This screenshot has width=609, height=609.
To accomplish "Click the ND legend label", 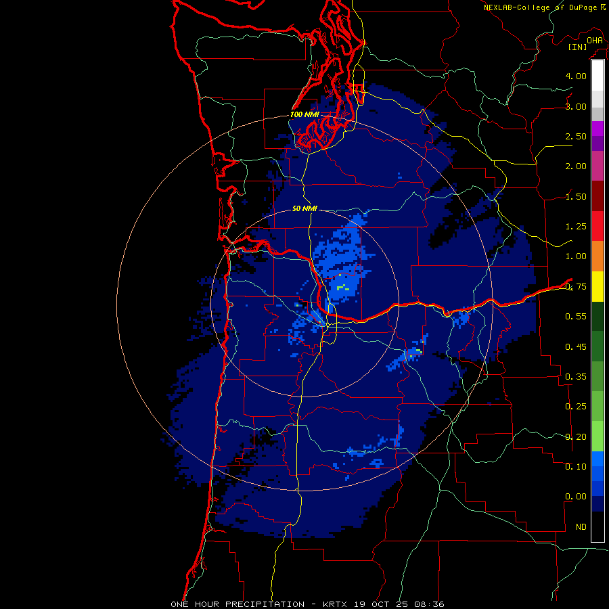I will click(581, 527).
